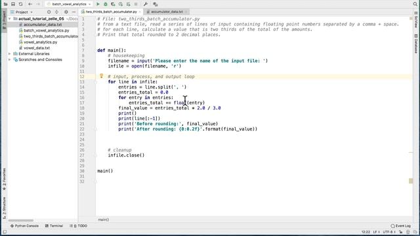Toggle the Favorites side tab
This screenshot has height=236, width=420.
4,179
